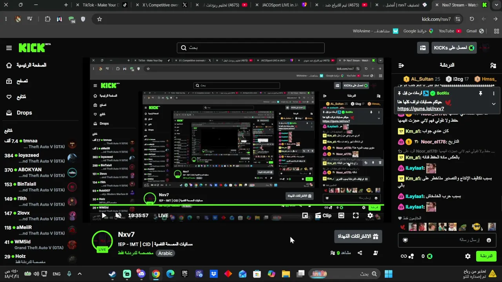
Task: Collapse the pinned message with chevron
Action: click(494, 104)
